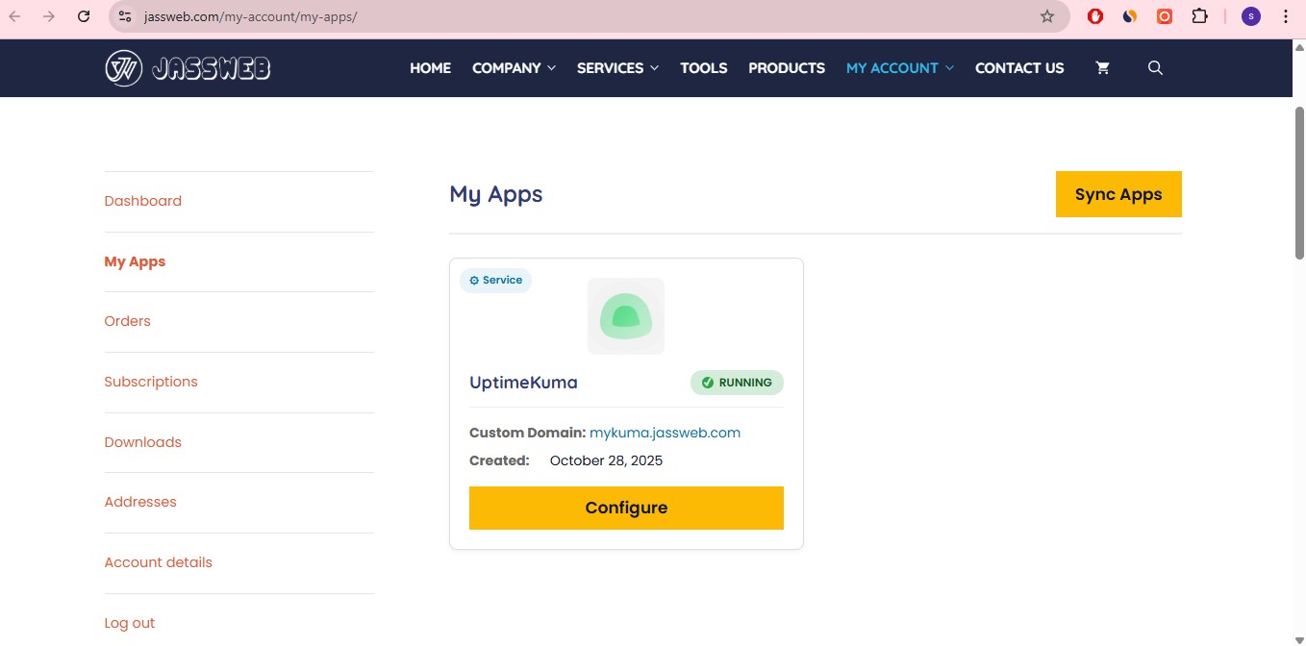This screenshot has width=1306, height=646.
Task: Click the My Apps page heading
Action: [496, 194]
